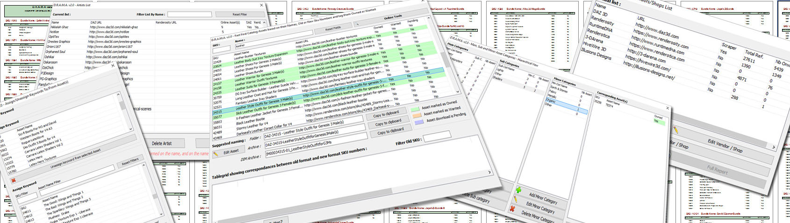The height and width of the screenshot is (223, 790).
Task: Click the purple Asset download is Pending swatch
Action: pos(419,122)
